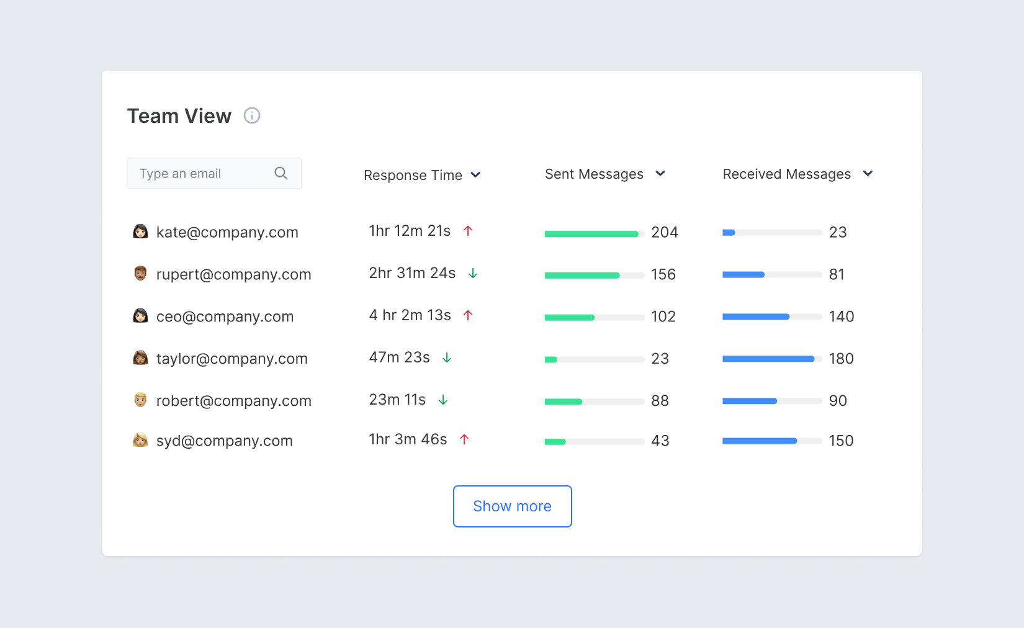
Task: Click rupert's sent messages progress bar
Action: [x=594, y=275]
